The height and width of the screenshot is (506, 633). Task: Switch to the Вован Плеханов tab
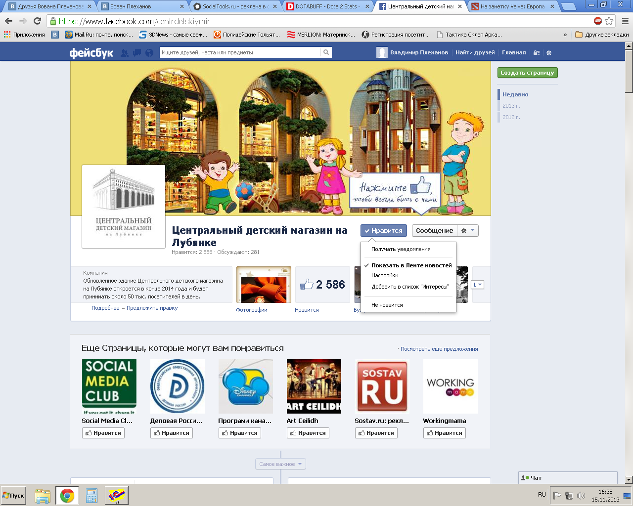142,6
